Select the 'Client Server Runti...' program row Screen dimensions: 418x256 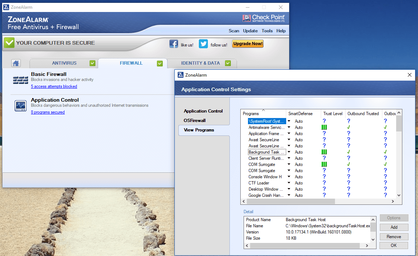[x=266, y=158]
